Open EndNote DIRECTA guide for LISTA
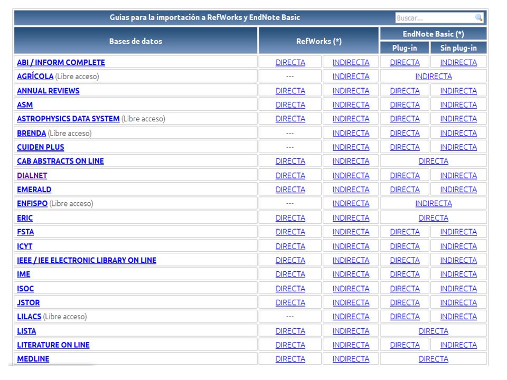 pyautogui.click(x=434, y=331)
